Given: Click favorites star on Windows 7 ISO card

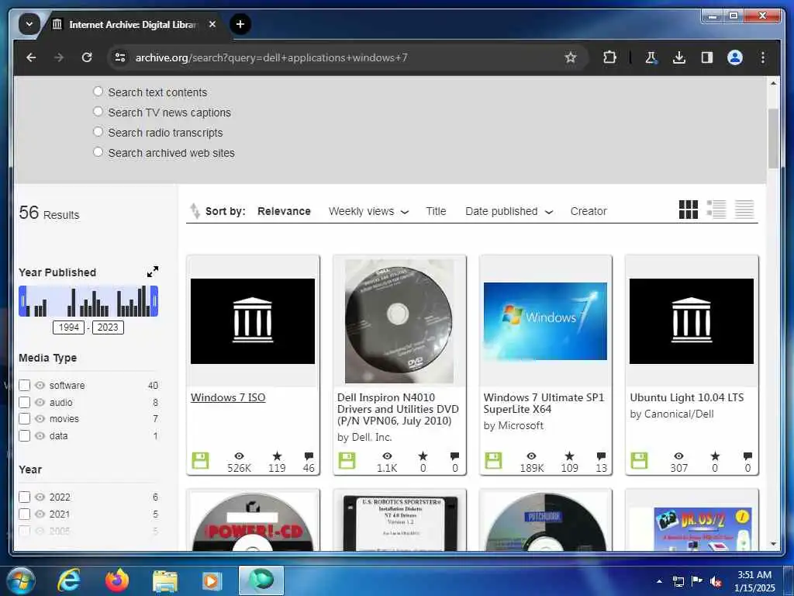Looking at the screenshot, I should [x=277, y=456].
